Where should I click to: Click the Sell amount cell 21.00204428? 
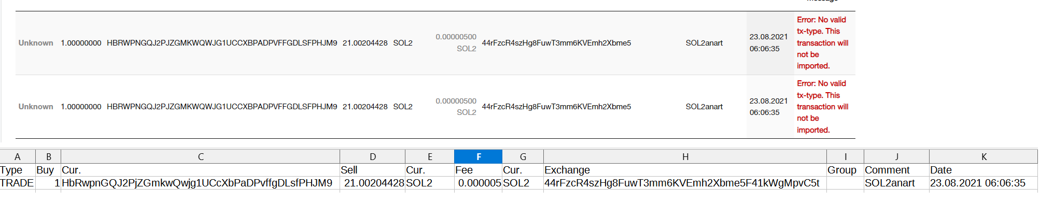372,183
